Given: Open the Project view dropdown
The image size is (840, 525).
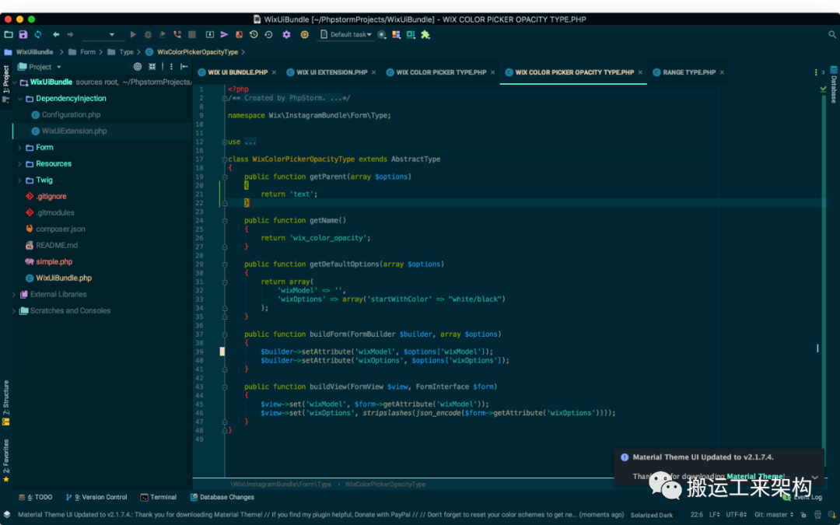Looking at the screenshot, I should pyautogui.click(x=40, y=67).
